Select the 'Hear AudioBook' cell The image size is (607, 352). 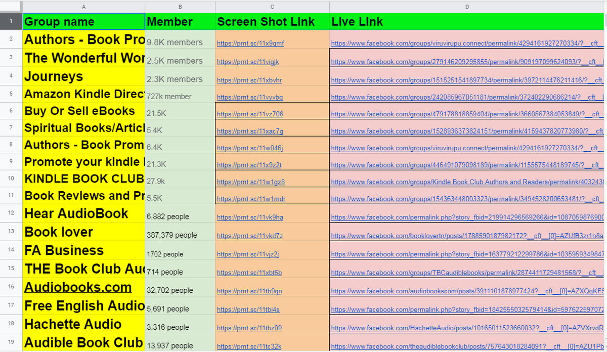click(84, 213)
